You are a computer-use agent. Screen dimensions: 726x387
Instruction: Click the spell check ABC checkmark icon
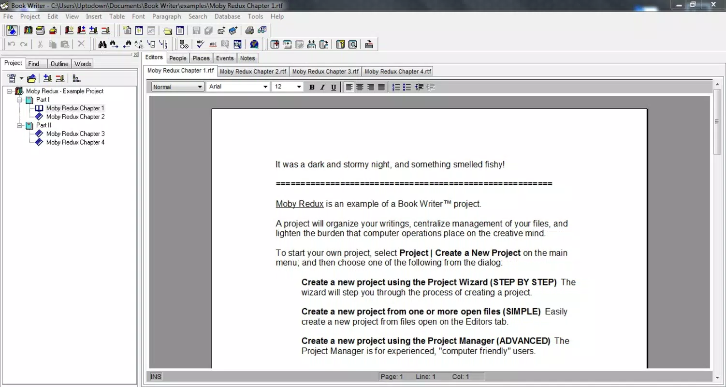coord(200,45)
